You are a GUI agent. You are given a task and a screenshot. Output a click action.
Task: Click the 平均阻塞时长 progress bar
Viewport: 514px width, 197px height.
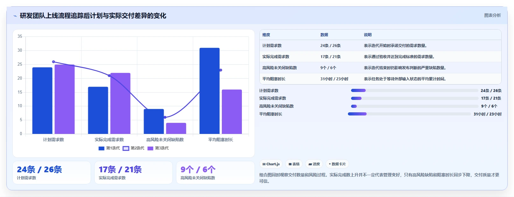tap(409, 114)
